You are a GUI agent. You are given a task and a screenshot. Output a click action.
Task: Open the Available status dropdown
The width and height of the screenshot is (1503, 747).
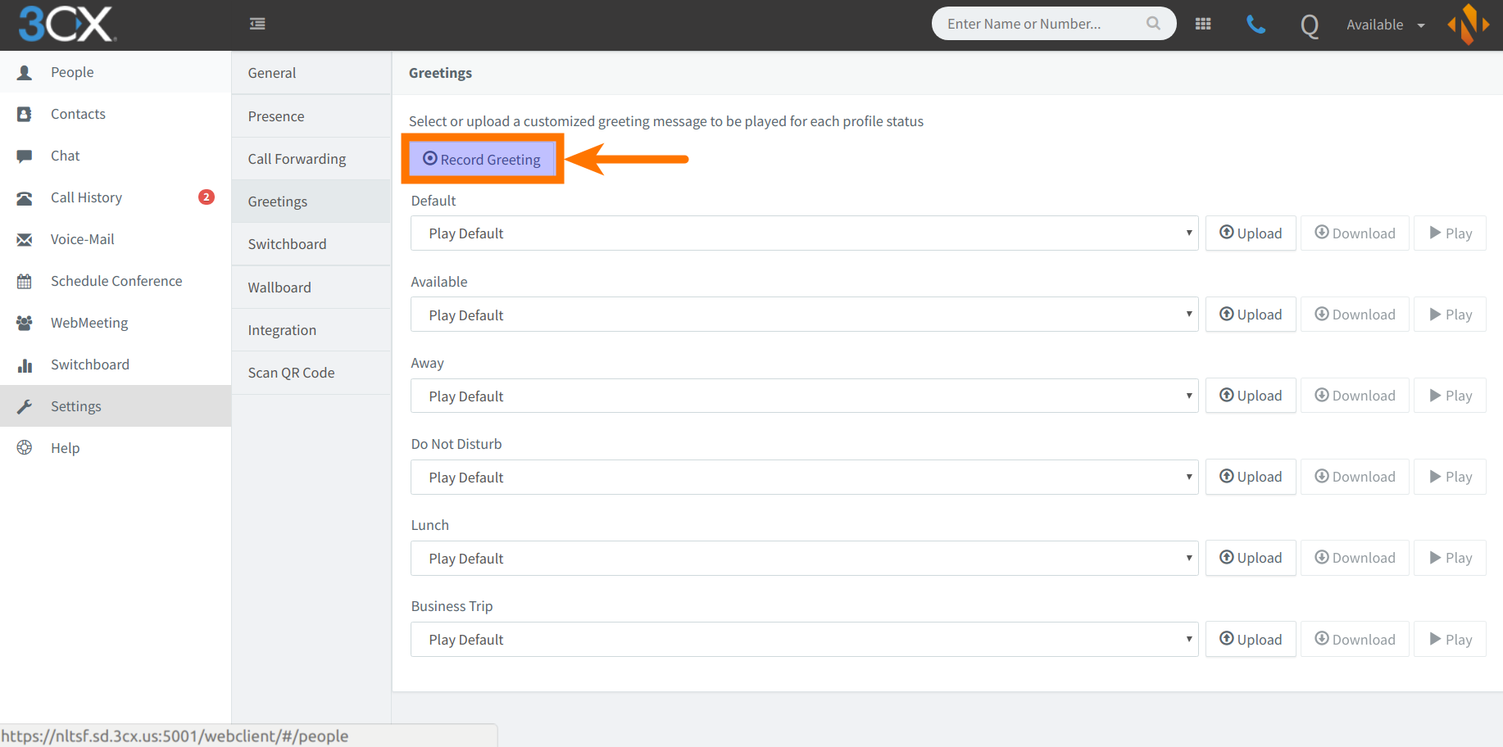1386,25
